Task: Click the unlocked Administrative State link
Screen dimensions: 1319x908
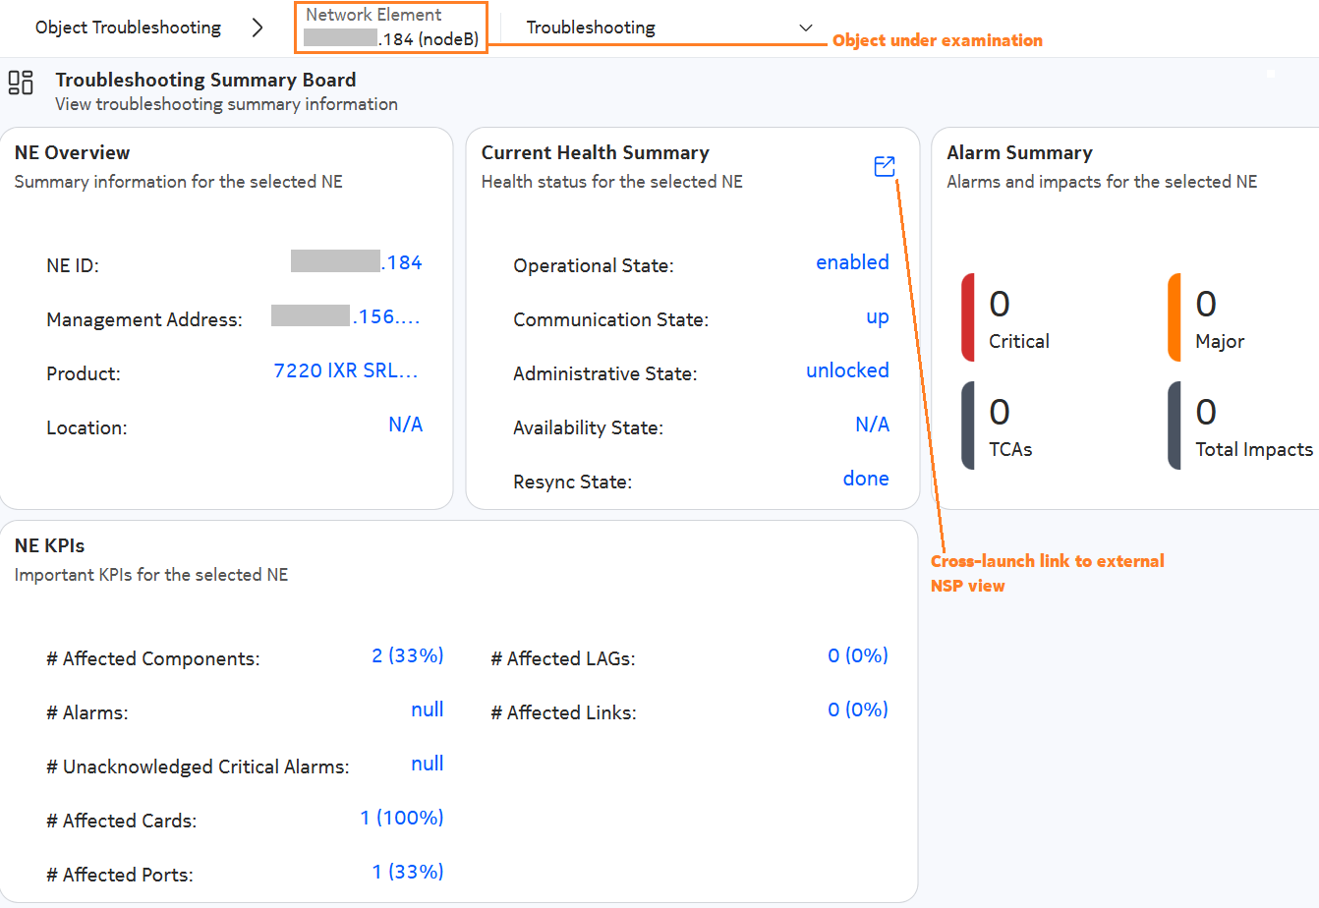Action: pos(847,370)
